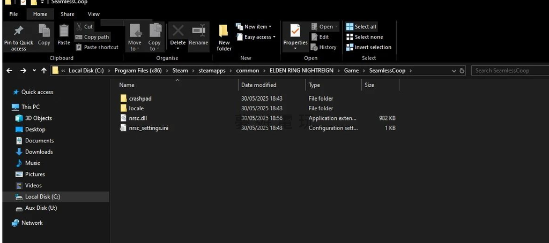Click the Paste icon in ribbon

click(x=64, y=32)
